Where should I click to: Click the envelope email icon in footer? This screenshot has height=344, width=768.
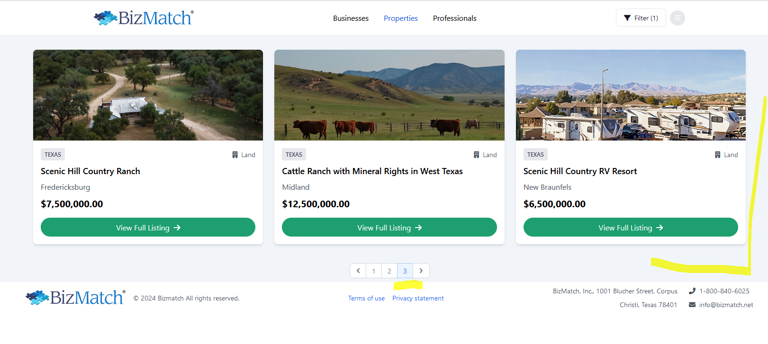click(692, 305)
